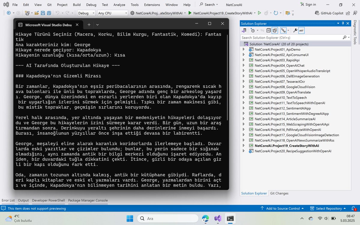Open the Analyze menu
This screenshot has height=225, width=360.
119,4
